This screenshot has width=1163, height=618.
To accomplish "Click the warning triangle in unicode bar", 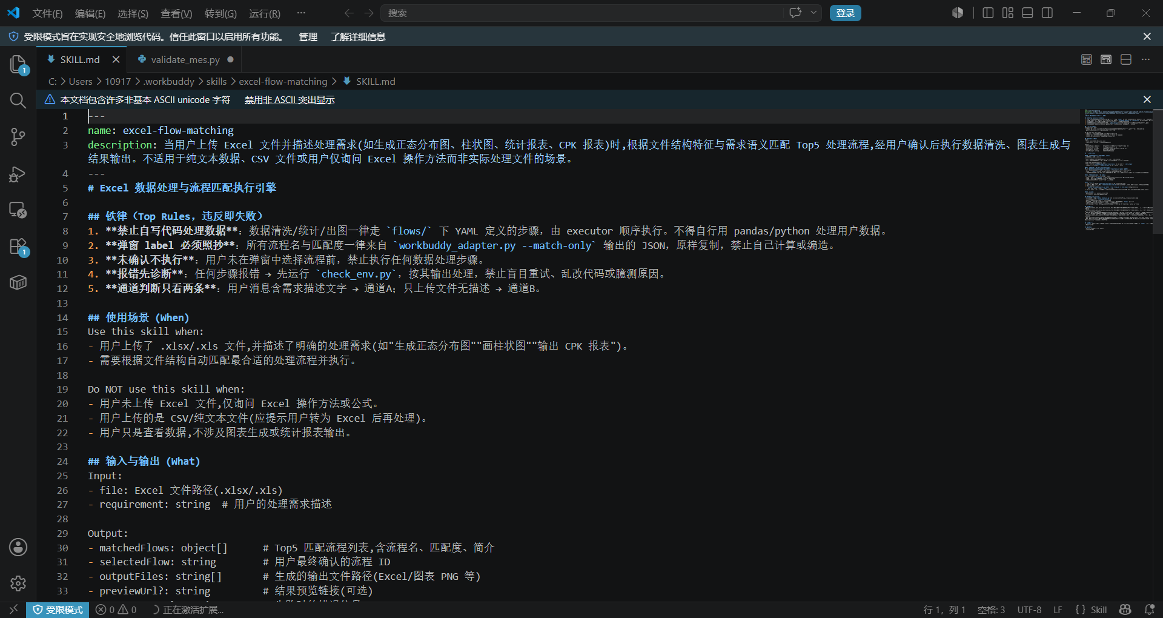I will (x=50, y=99).
